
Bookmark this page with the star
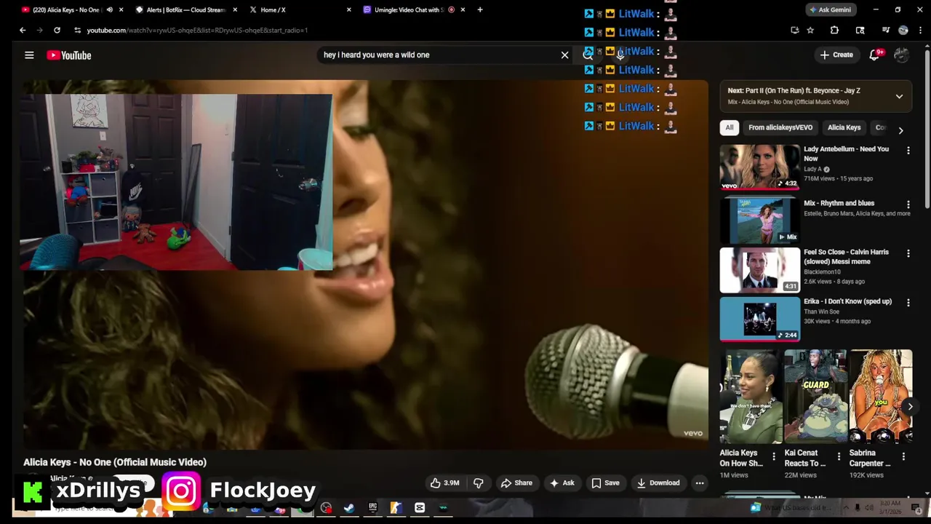pyautogui.click(x=810, y=30)
